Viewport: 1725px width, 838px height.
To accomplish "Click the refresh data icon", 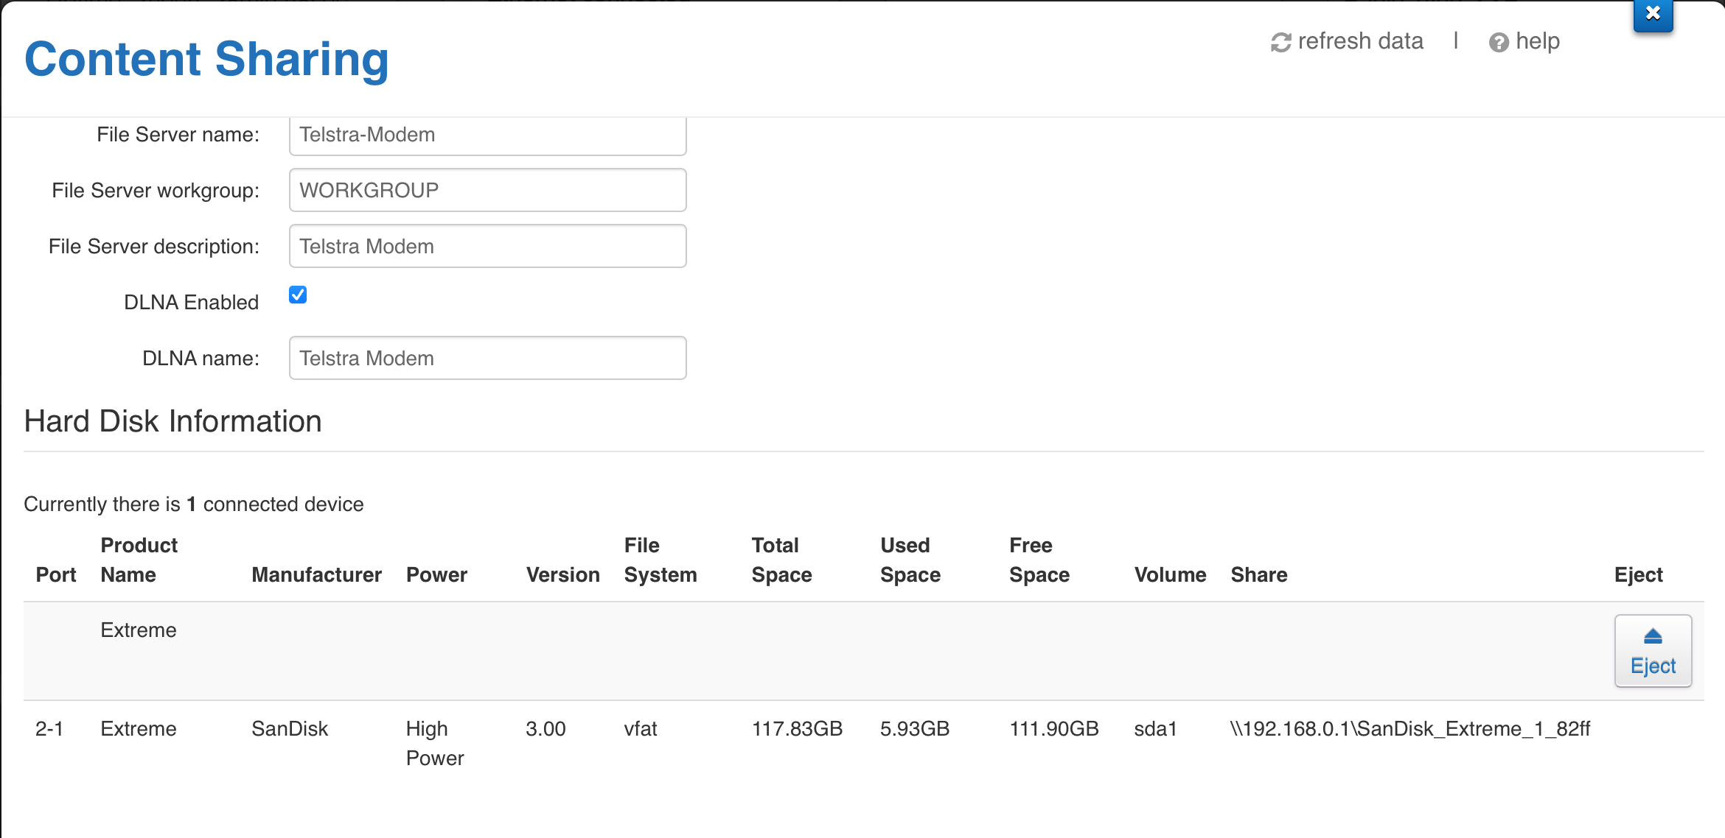I will click(x=1280, y=43).
